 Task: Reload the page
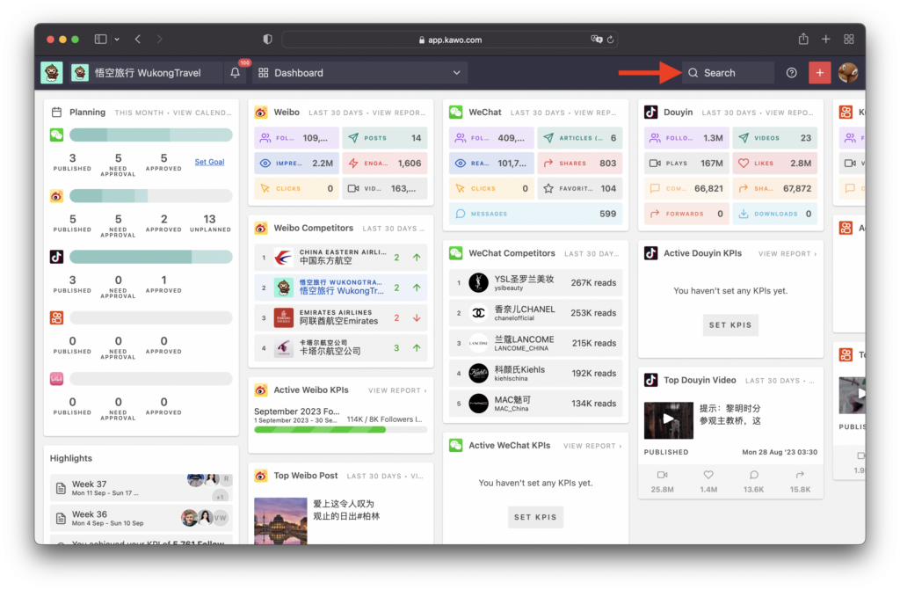(x=611, y=40)
